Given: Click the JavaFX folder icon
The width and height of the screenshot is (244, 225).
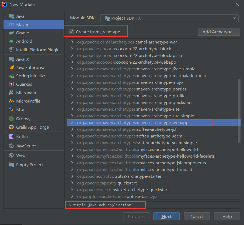Looking at the screenshot, I should point(11,59).
